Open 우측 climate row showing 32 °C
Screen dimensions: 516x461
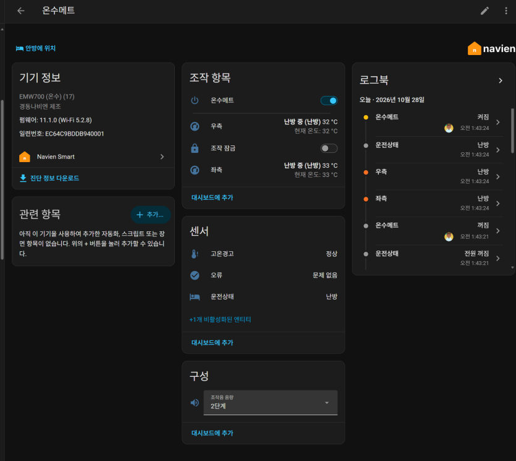(x=264, y=126)
